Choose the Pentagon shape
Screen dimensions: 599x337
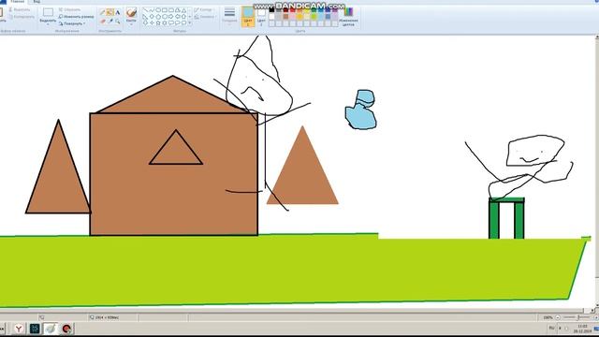(x=158, y=17)
